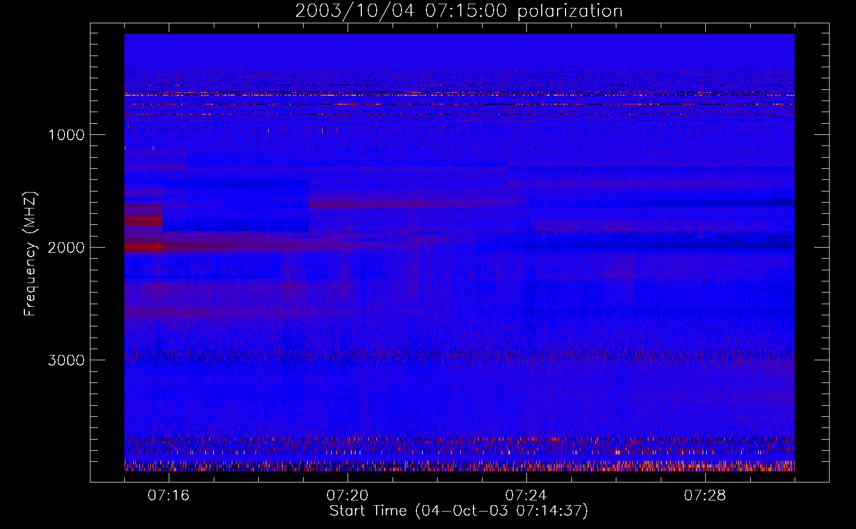Click the 'Start Time (04-Oct-03 07:14:37)' axis title
The image size is (856, 529).
(459, 511)
